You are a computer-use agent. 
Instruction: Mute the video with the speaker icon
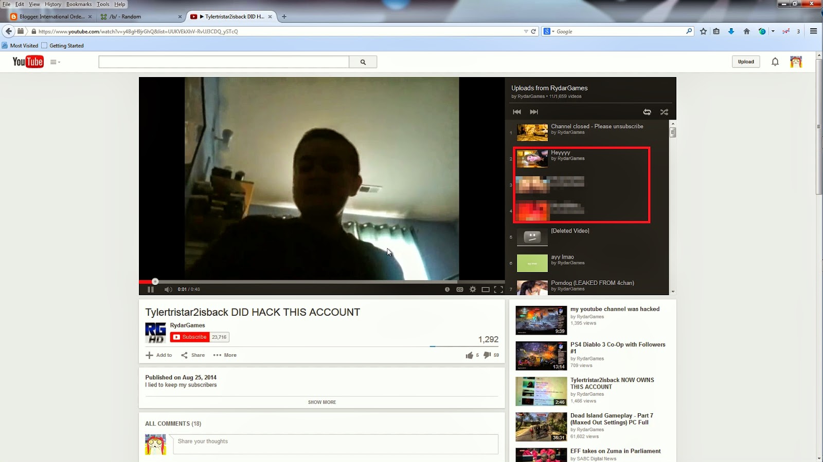[168, 290]
